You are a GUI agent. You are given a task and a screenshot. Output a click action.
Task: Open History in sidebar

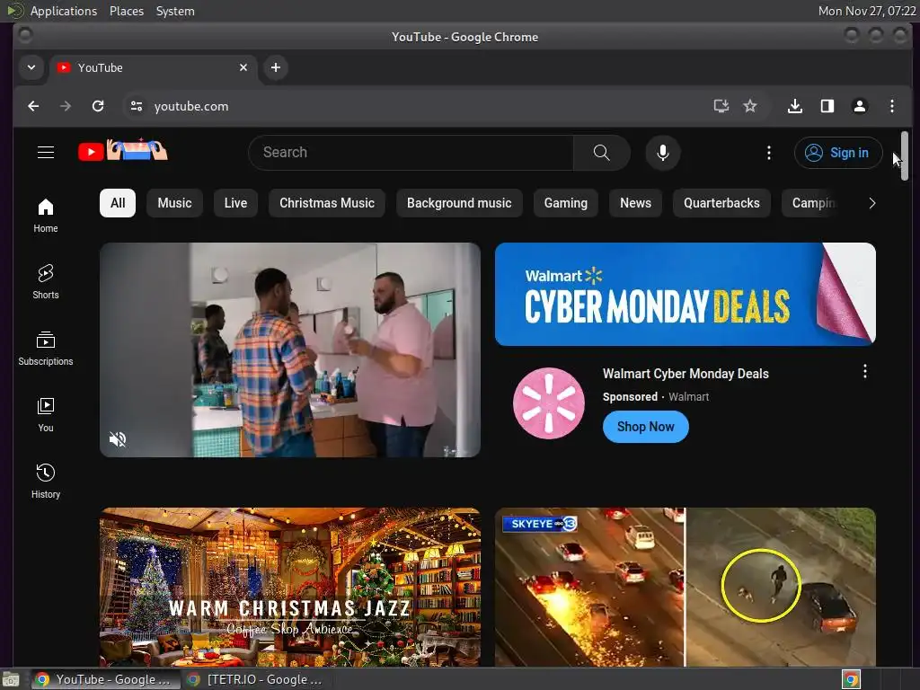[46, 482]
